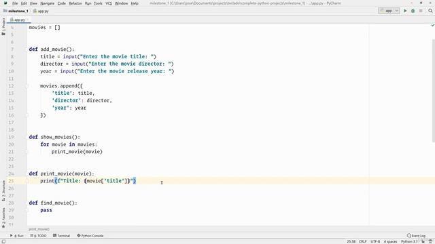
Task: Close the app.py editor tab
Action: pyautogui.click(x=28, y=20)
